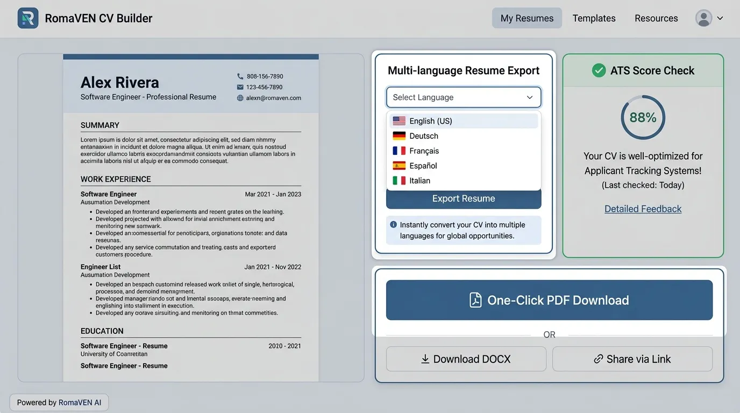740x413 pixels.
Task: Click the phone number 808-156-7890
Action: pos(265,76)
